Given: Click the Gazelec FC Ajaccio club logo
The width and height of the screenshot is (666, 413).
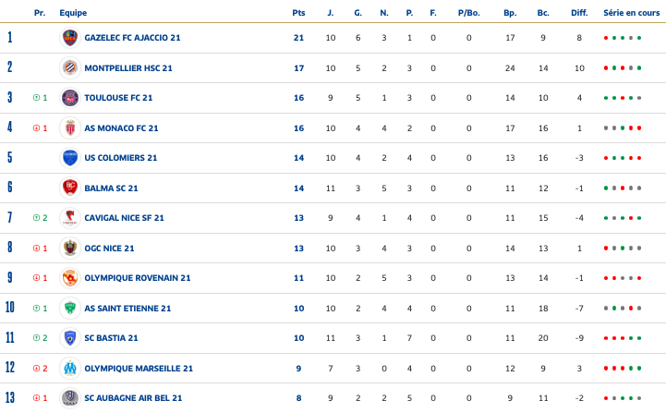Looking at the screenshot, I should pos(69,38).
